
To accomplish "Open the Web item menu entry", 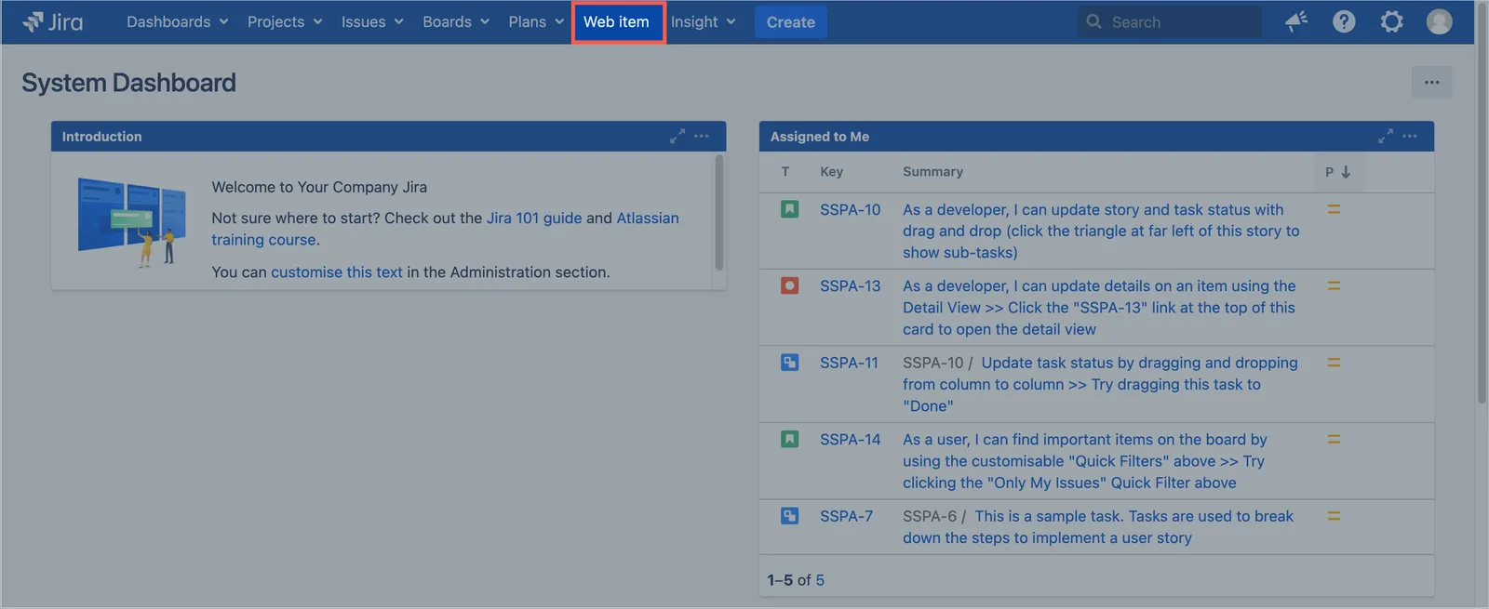I will tap(617, 21).
